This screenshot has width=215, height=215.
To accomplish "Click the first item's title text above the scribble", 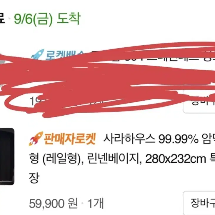I will pos(151,58).
